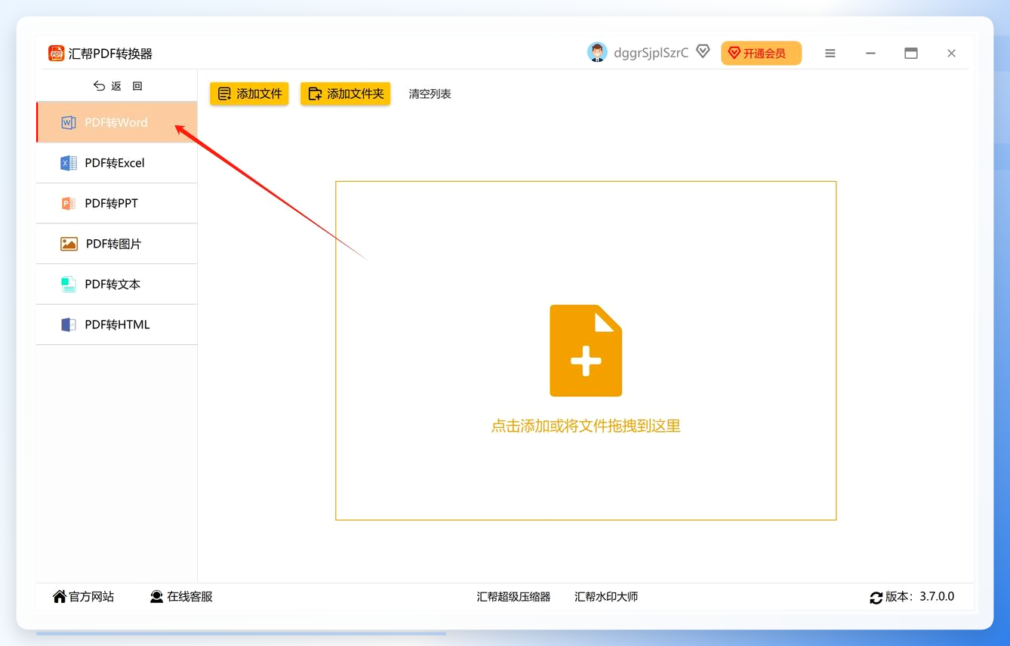
Task: Click the version 3.7.0.0 text
Action: click(x=919, y=596)
